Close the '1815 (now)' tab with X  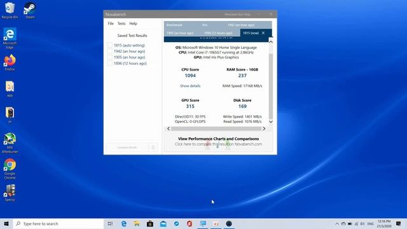pyautogui.click(x=263, y=33)
